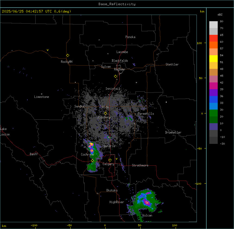The height and width of the screenshot is (229, 234).
Task: Click the Blackfalds label
Action: coord(120,61)
